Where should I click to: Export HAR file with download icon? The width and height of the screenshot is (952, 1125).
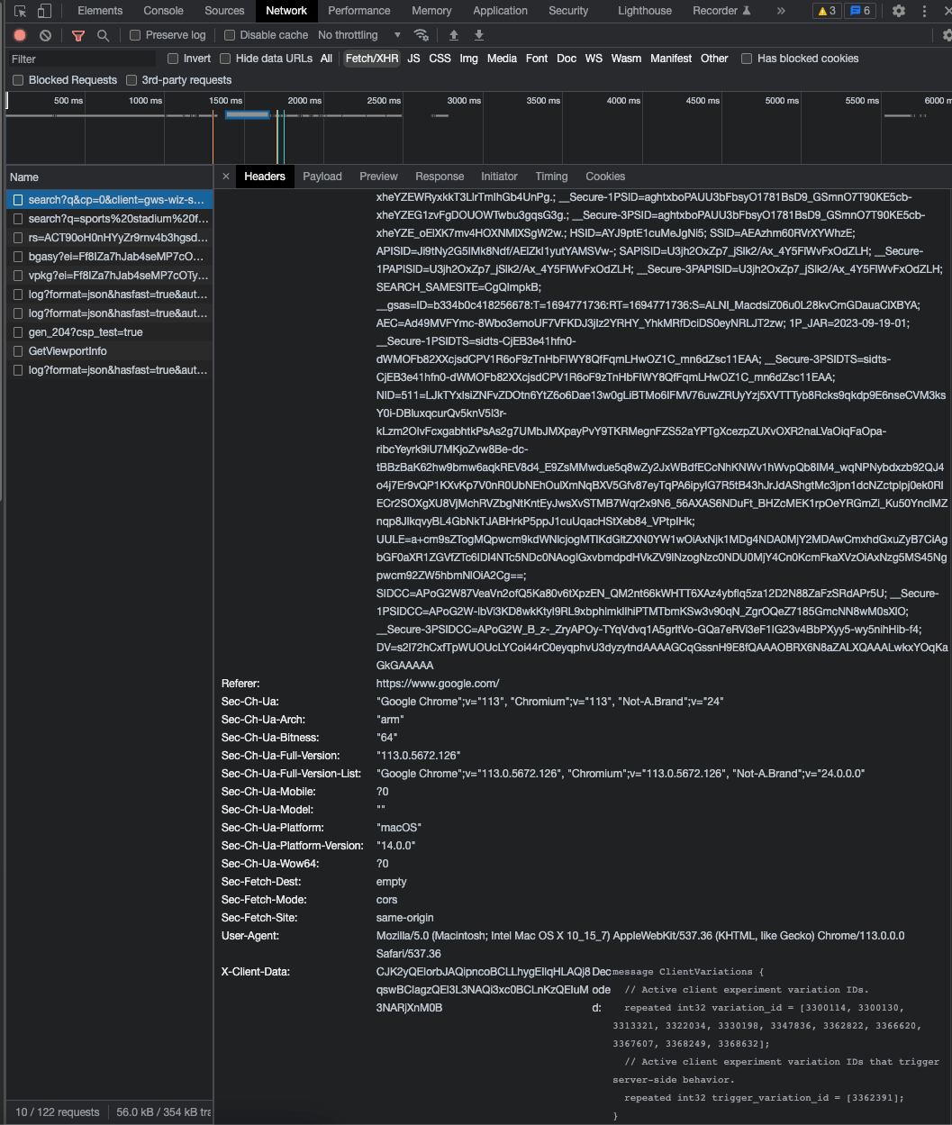pos(478,34)
